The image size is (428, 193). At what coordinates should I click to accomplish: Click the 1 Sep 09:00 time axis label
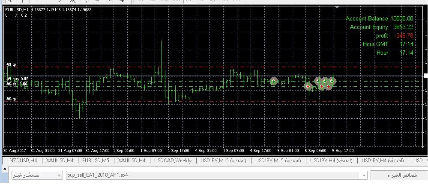[x=151, y=151]
